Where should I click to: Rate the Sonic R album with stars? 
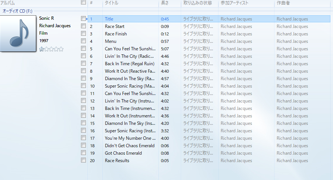pyautogui.click(x=52, y=49)
